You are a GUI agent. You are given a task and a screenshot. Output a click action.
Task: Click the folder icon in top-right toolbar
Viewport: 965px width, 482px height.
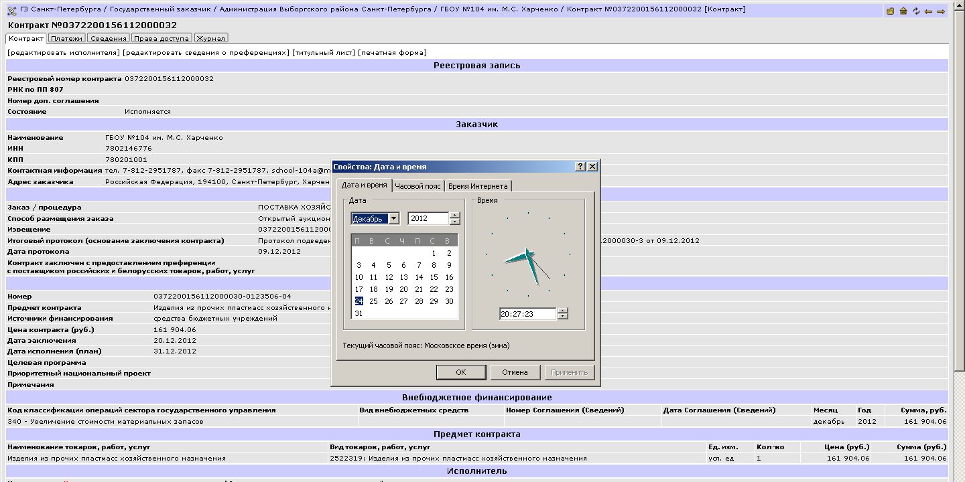click(x=890, y=11)
